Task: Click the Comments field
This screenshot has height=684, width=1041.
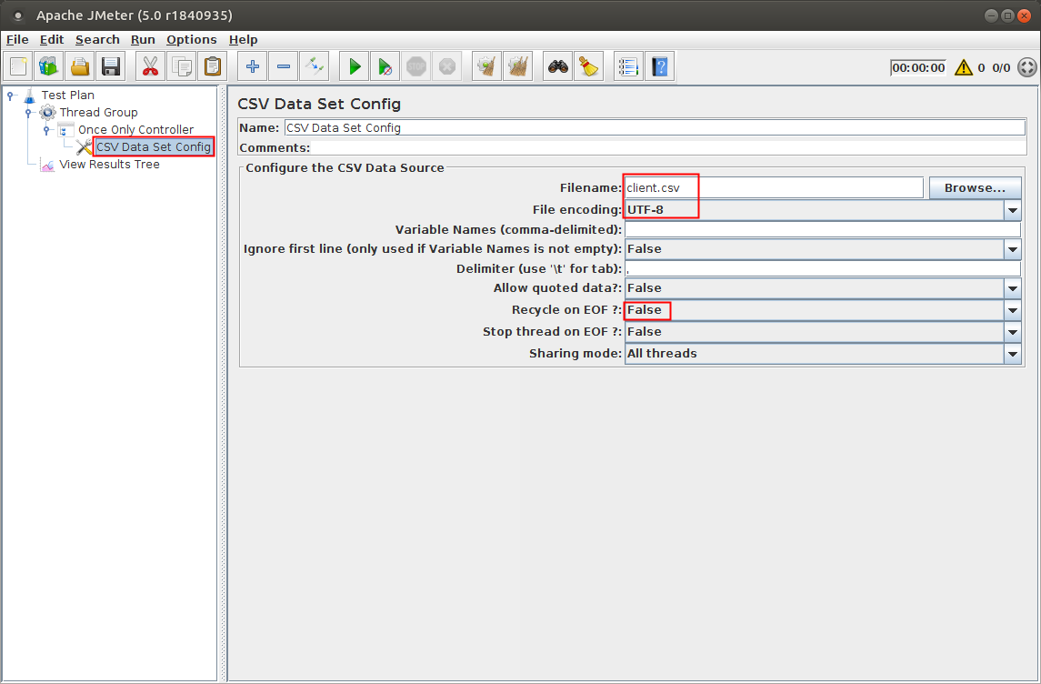Action: click(668, 147)
